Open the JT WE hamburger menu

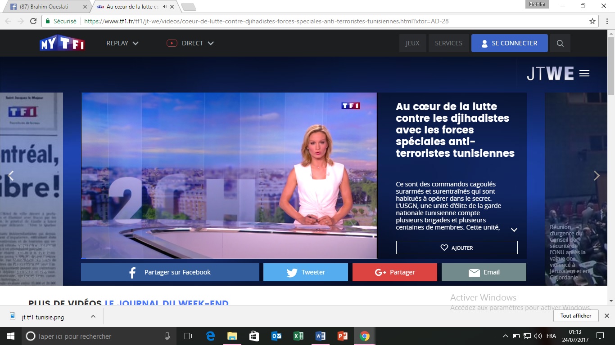tap(584, 73)
